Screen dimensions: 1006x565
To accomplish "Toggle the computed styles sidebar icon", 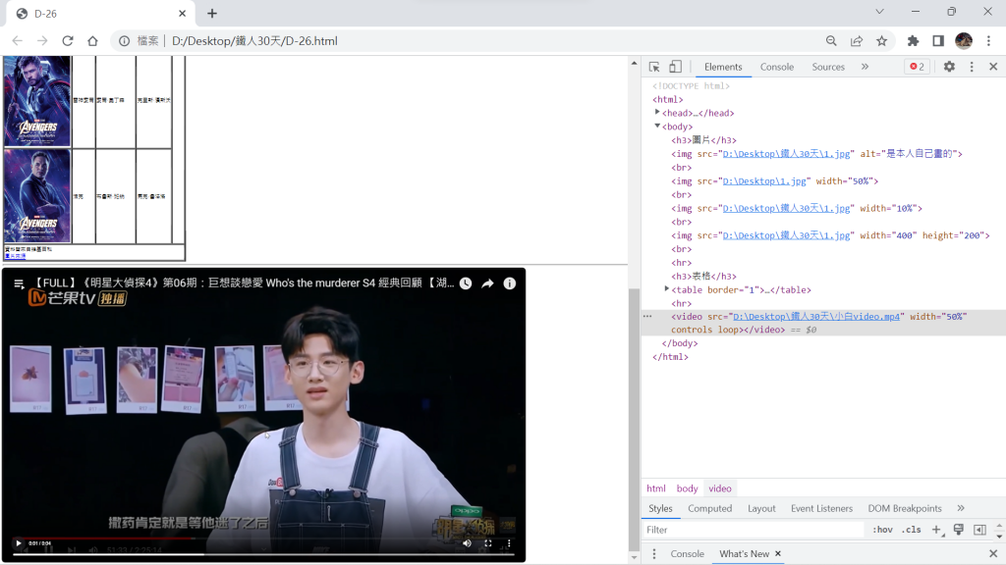I will (979, 530).
